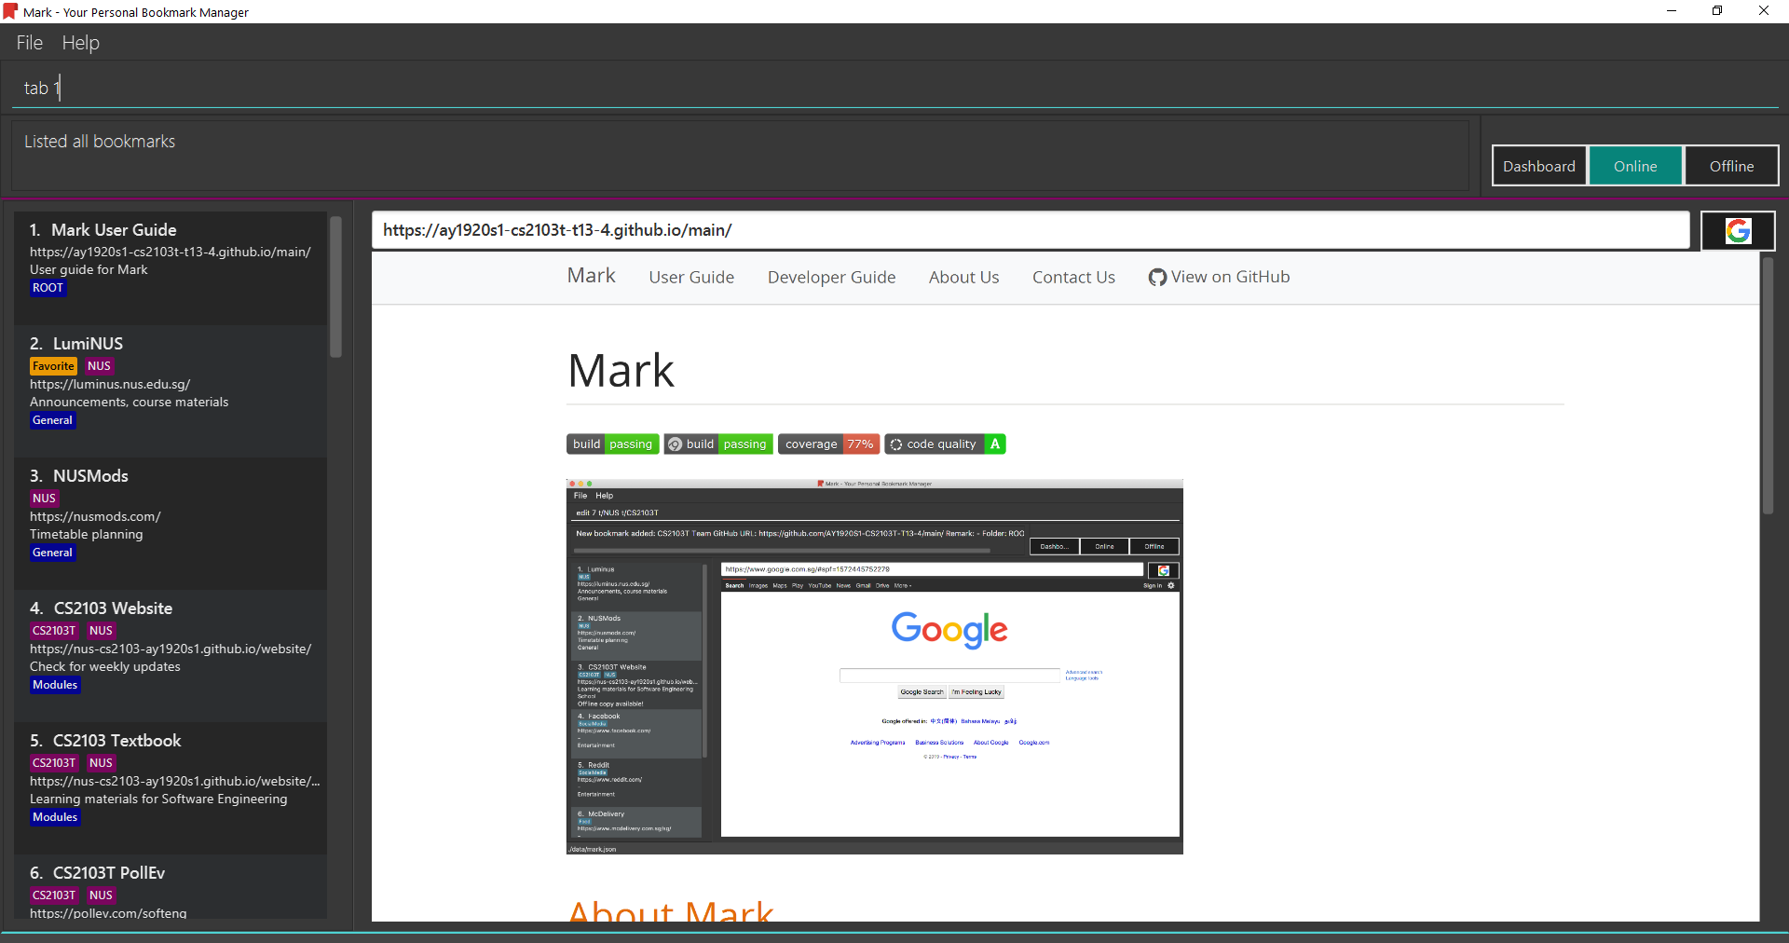Click the Favorite tag on LumiNUS
1789x943 pixels.
pyautogui.click(x=53, y=366)
